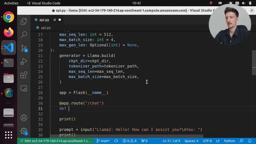
Task: Click the feedback icon in status bar
Action: coord(242,141)
